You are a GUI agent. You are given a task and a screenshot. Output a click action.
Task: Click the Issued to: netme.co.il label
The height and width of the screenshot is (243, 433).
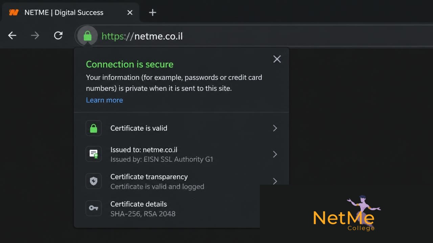tap(144, 150)
